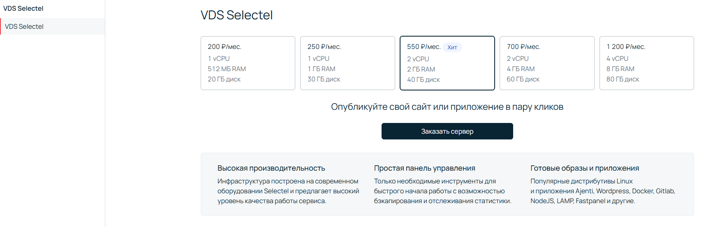Click the Готовые образы и приложения heading
This screenshot has height=227, width=706.
585,168
